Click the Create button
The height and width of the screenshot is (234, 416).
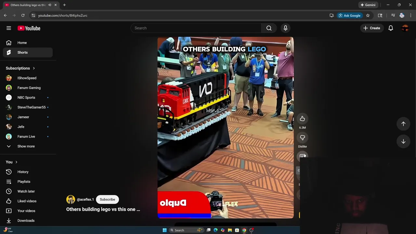(371, 28)
